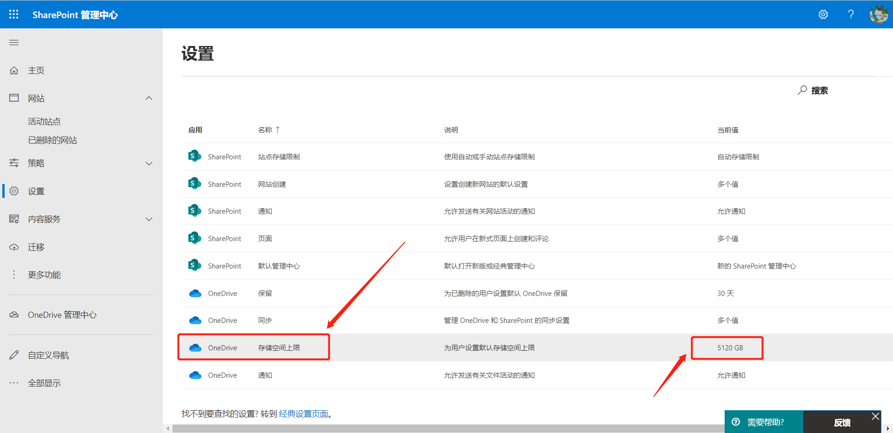Close the feedback bar with X

click(875, 416)
